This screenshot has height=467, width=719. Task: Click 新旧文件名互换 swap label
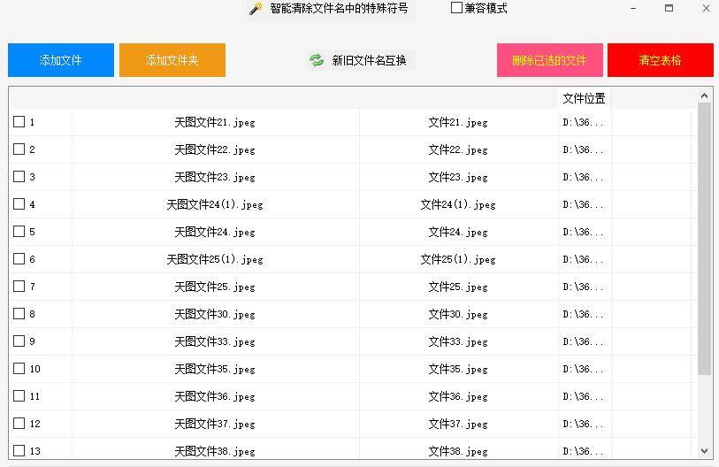click(369, 60)
